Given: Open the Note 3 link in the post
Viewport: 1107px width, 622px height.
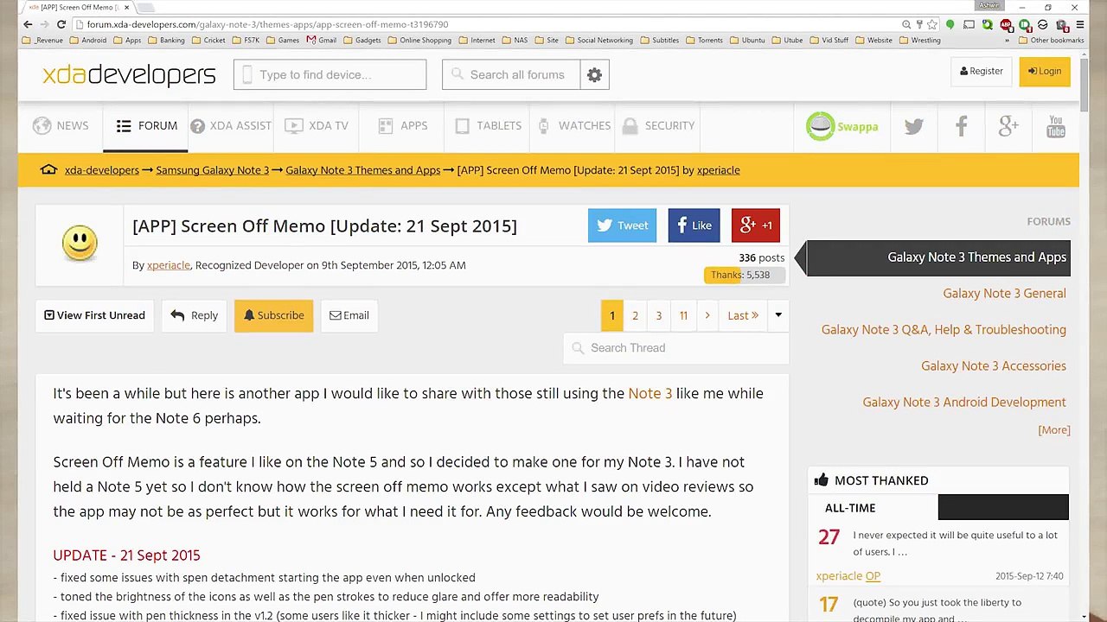Looking at the screenshot, I should [649, 394].
